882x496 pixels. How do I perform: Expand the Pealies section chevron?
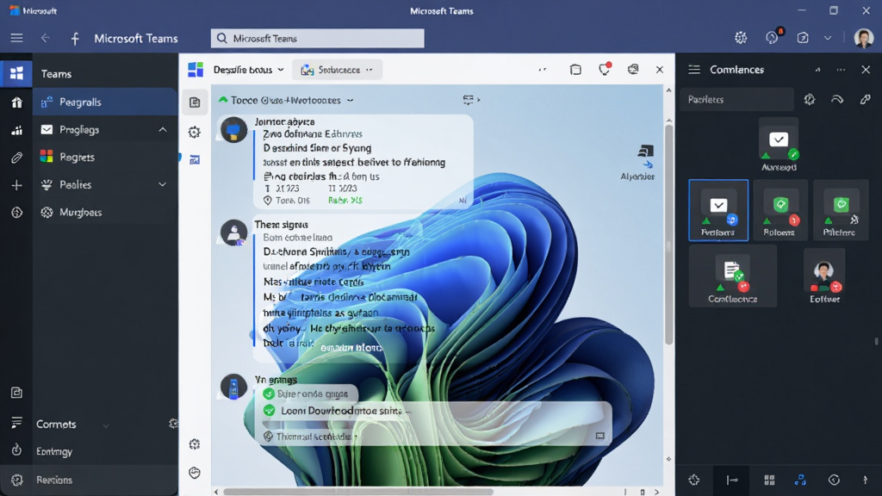tap(162, 184)
